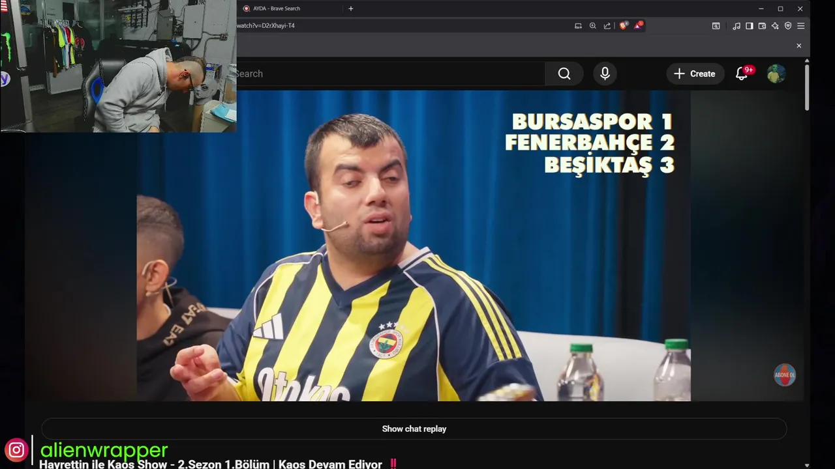Open the Brave Leo AI sparkle icon
Screen dimensions: 835x469
pos(775,25)
